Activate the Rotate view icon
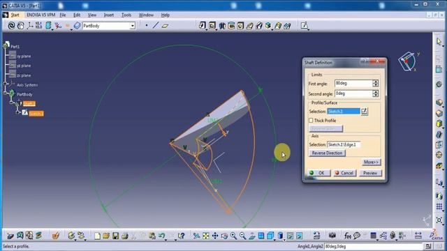 224,236
